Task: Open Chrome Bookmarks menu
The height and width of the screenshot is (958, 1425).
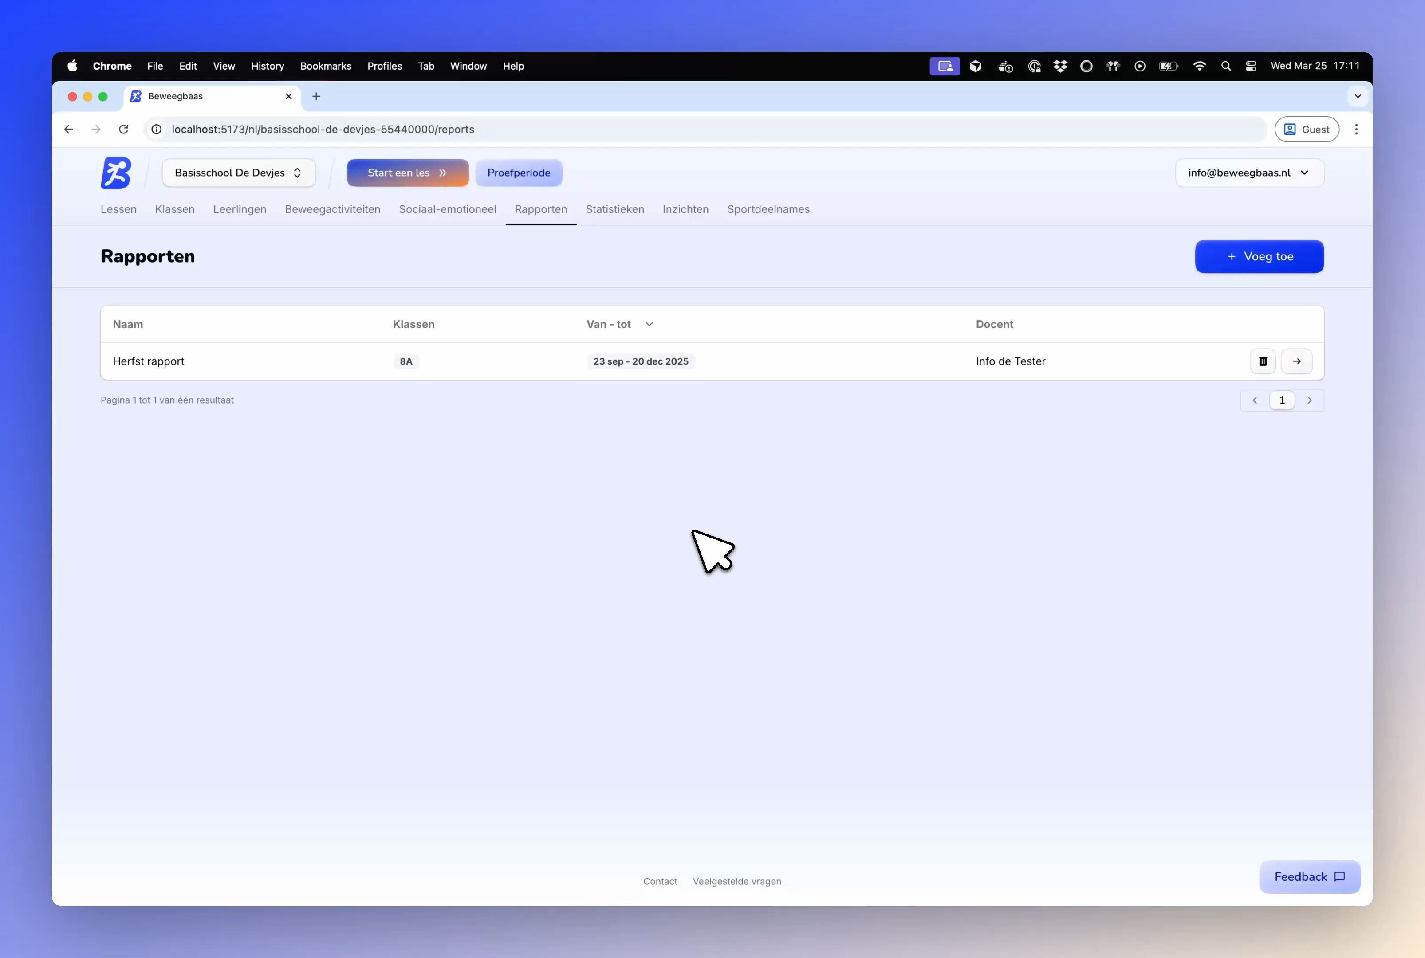Action: 325,66
